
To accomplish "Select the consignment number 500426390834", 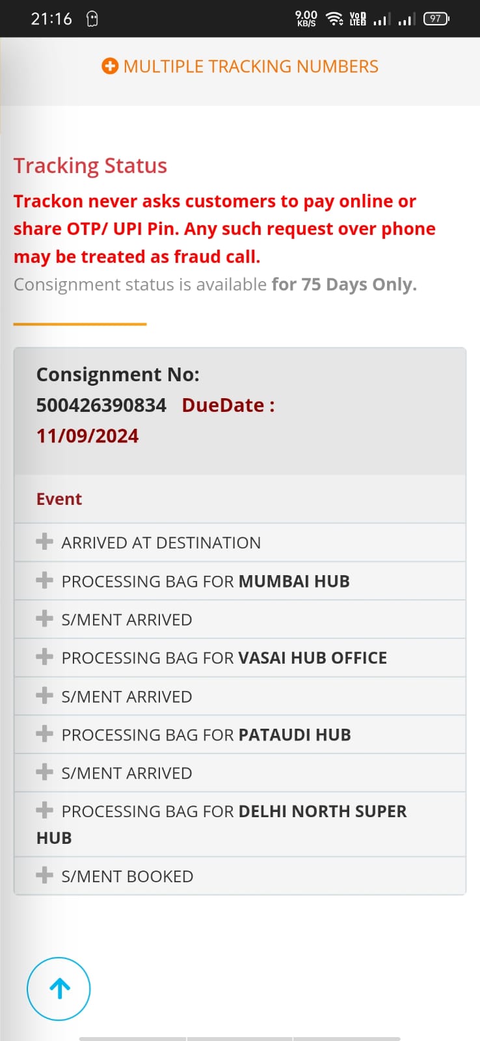I will pos(101,405).
